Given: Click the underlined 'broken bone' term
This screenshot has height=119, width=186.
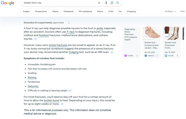Looking at the screenshot, I should click(x=51, y=100).
